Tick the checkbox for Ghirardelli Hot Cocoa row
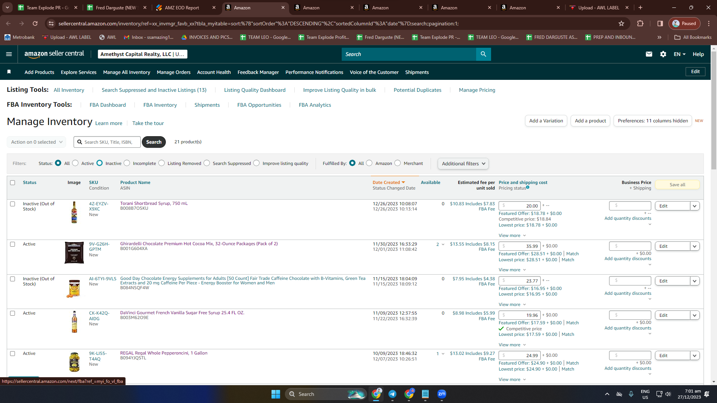The image size is (717, 403). point(13,244)
